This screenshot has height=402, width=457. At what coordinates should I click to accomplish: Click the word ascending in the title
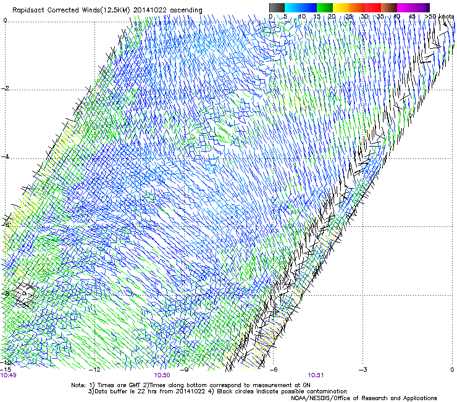[x=186, y=11]
